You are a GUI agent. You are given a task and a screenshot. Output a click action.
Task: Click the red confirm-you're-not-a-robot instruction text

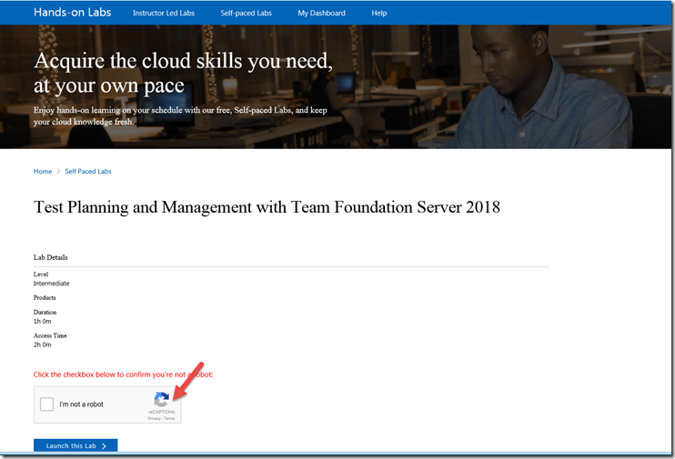123,374
